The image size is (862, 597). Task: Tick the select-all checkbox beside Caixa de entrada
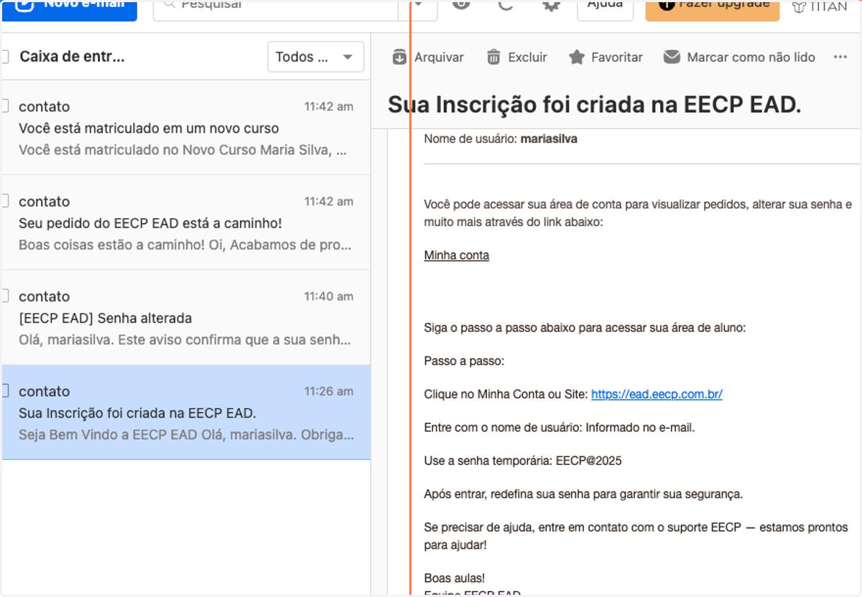pyautogui.click(x=4, y=57)
